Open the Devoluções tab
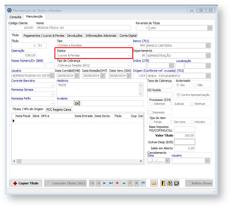Viewport: 231px width, 208px height. pyautogui.click(x=75, y=36)
